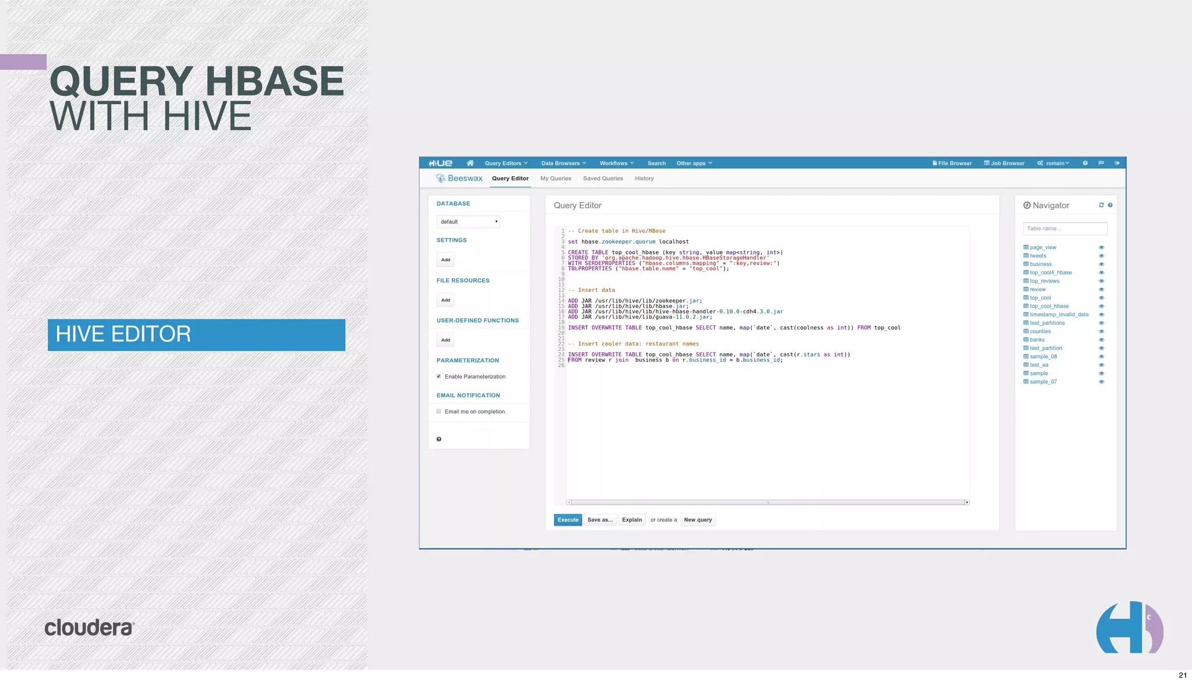Click Save as... button
Screen dimensions: 1192x682
click(600, 520)
